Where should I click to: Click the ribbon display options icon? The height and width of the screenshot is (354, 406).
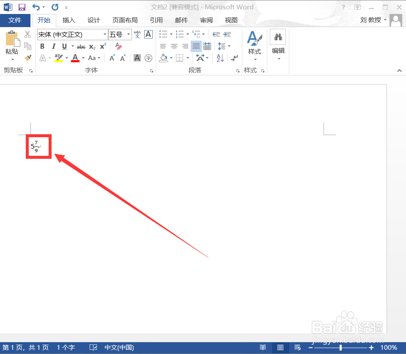tap(357, 7)
